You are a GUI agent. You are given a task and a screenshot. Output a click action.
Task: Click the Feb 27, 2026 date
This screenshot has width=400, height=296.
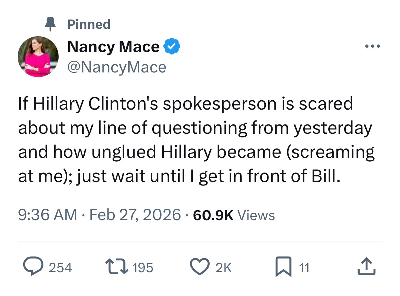click(x=135, y=215)
